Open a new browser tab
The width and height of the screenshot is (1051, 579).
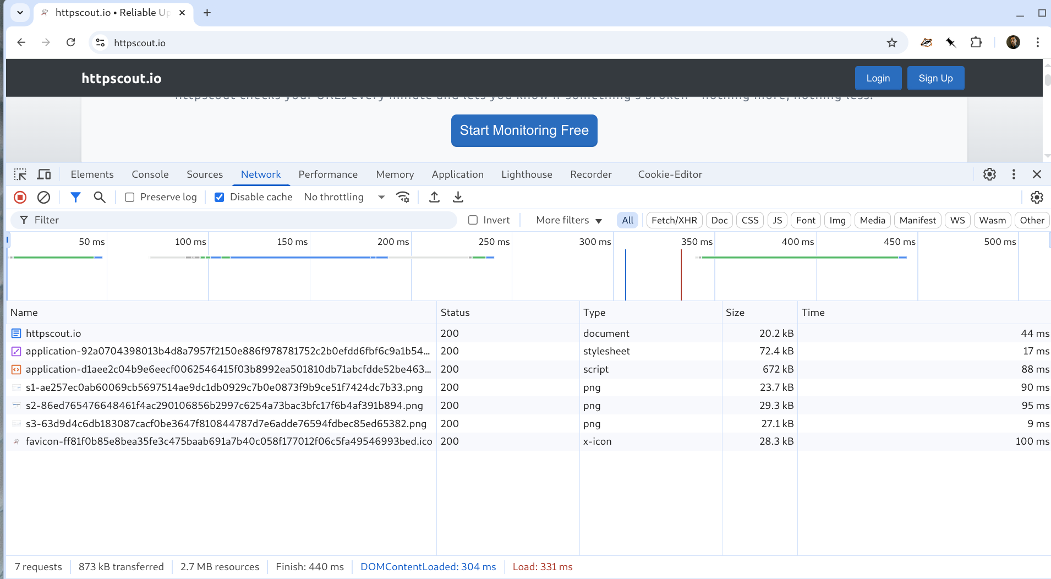tap(207, 13)
